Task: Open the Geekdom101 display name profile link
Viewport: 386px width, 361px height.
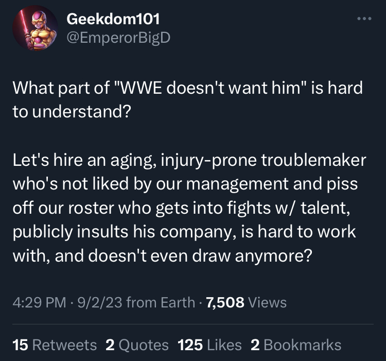Action: 113,19
